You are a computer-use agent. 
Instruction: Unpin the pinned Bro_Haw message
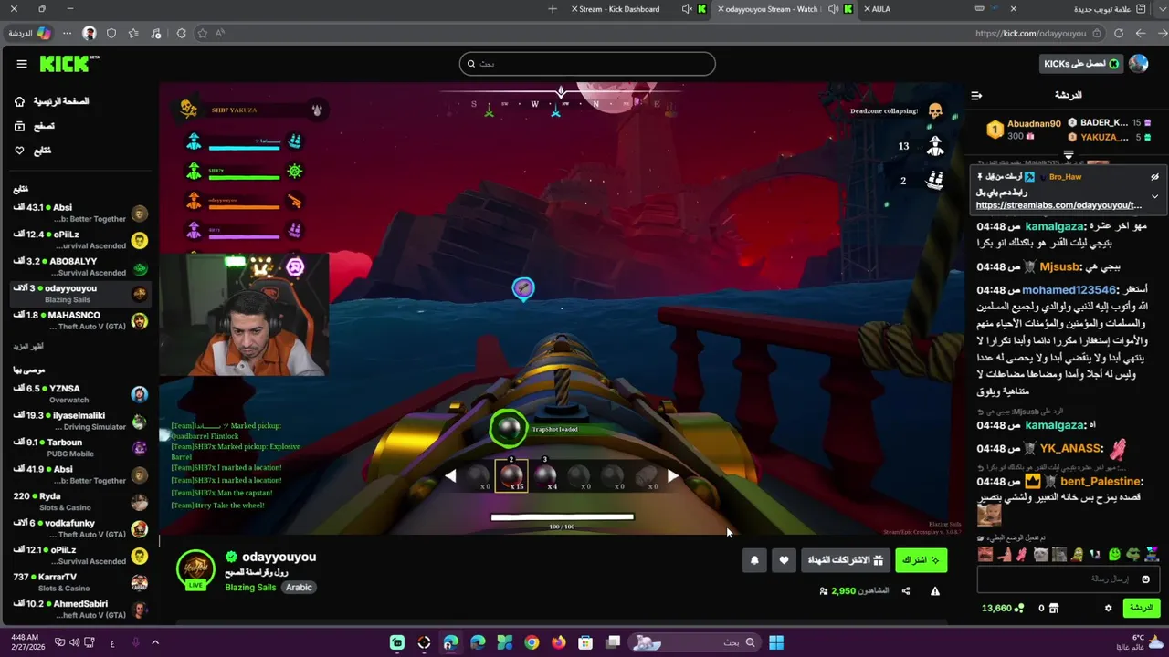(x=1154, y=177)
